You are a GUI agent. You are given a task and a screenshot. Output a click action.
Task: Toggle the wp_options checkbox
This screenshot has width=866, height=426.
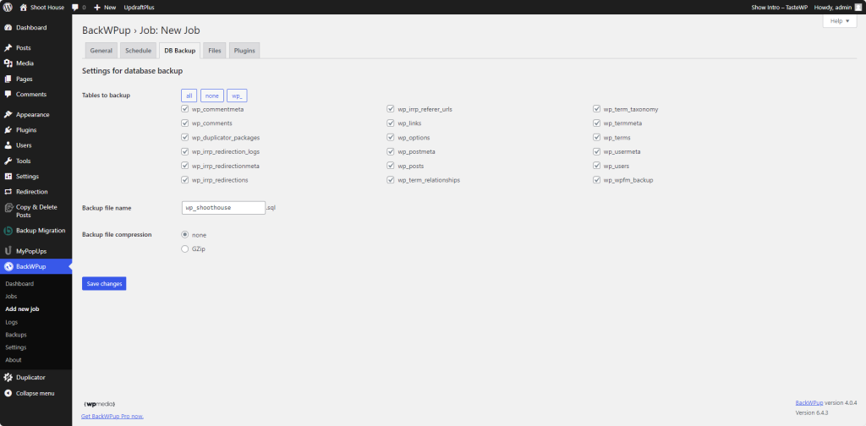tap(391, 138)
